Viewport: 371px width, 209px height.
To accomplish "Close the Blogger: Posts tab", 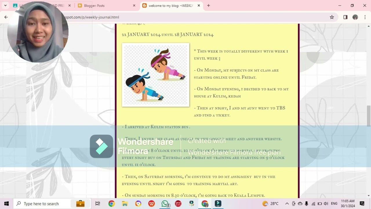I will tap(134, 6).
